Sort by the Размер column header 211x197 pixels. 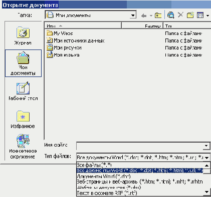tap(142, 26)
